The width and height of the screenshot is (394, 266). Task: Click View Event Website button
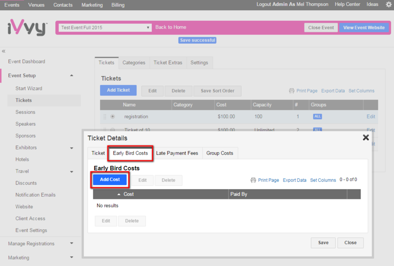coord(364,28)
